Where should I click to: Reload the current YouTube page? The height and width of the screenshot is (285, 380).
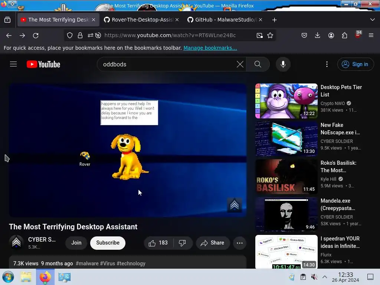click(36, 35)
